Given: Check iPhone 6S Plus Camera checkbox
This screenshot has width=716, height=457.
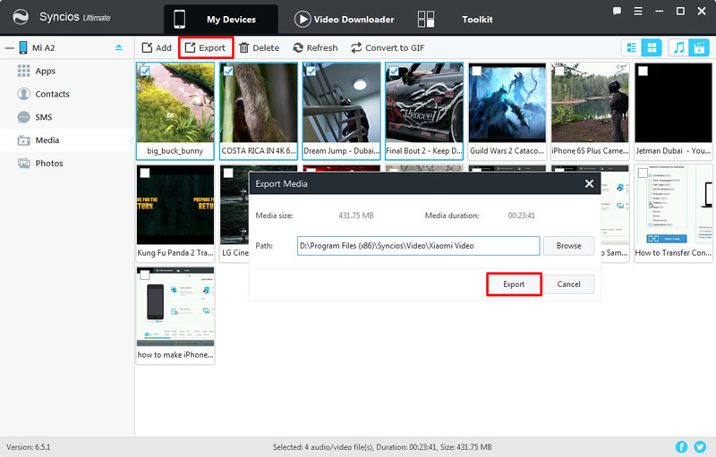Looking at the screenshot, I should 559,72.
